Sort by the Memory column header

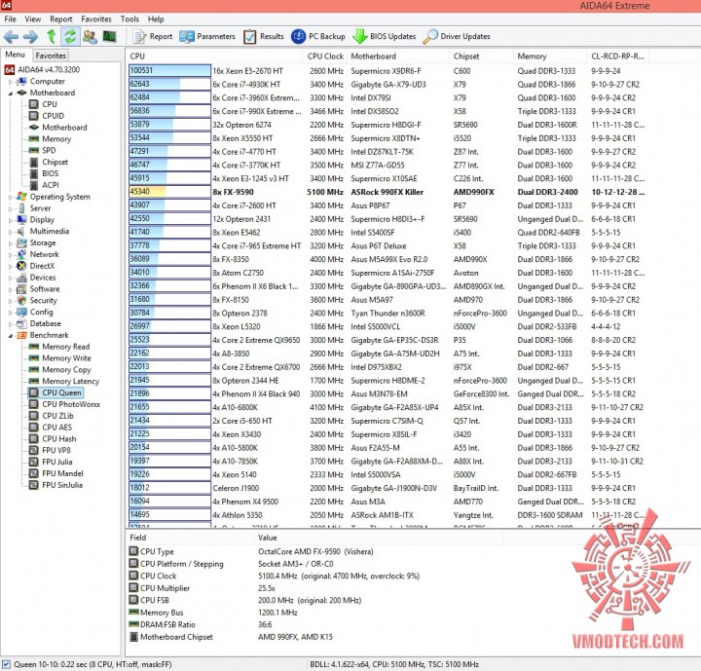550,56
